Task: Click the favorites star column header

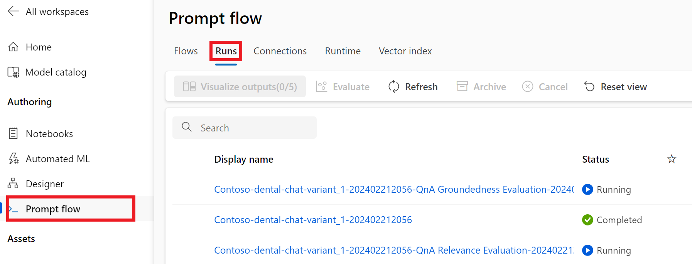Action: click(672, 159)
